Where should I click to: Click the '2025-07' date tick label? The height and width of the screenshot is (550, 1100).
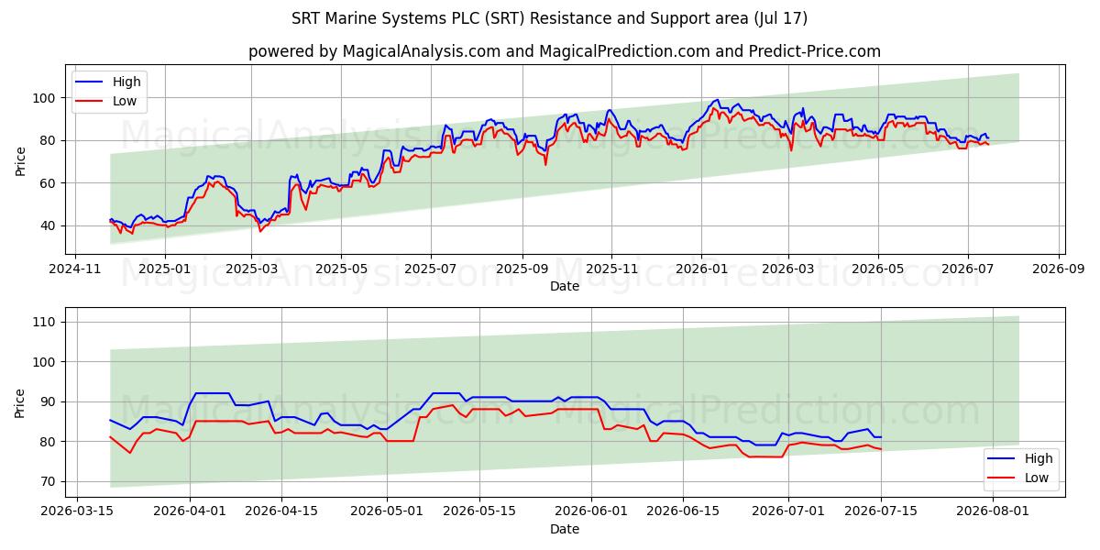coord(432,269)
